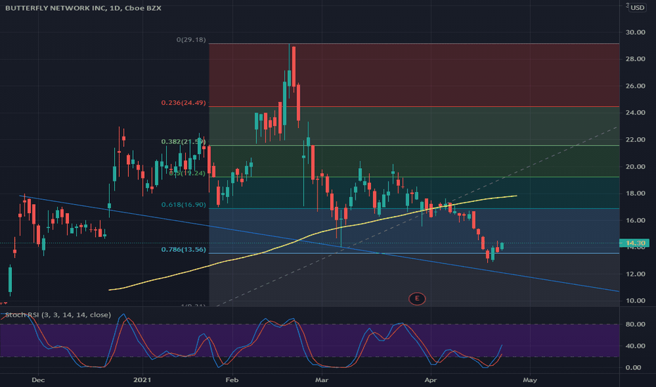
Task: Click the tall red candle at the 29 peak
Action: pos(294,67)
